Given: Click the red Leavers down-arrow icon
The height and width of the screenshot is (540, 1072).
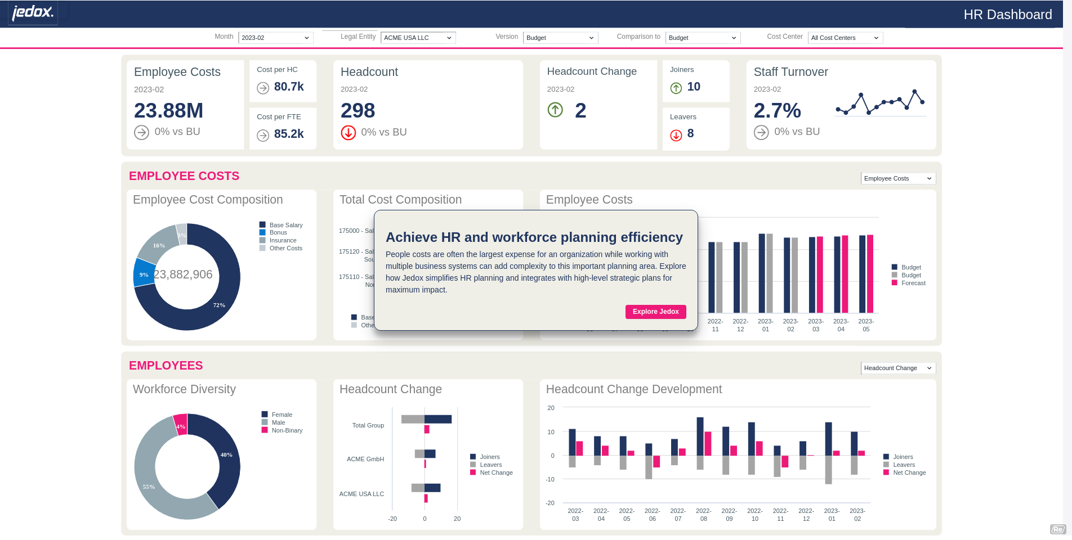Looking at the screenshot, I should tap(676, 135).
